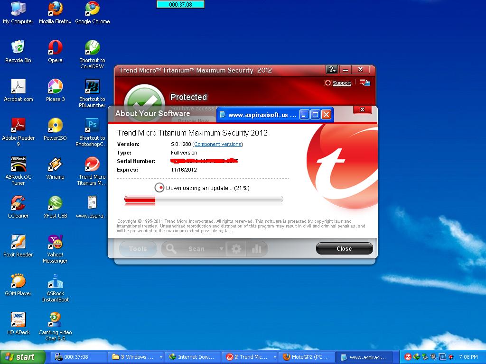Viewport: 486px width, 364px height.
Task: Open the reports bar chart icon
Action: click(x=257, y=249)
